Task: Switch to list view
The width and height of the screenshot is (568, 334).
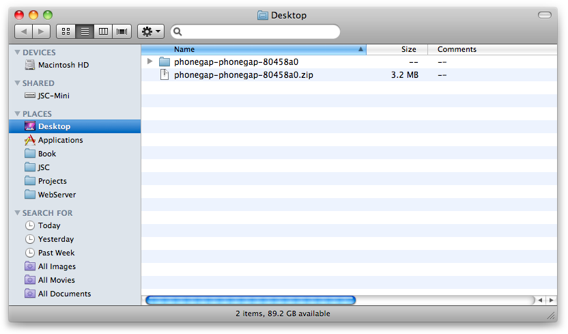Action: (85, 31)
